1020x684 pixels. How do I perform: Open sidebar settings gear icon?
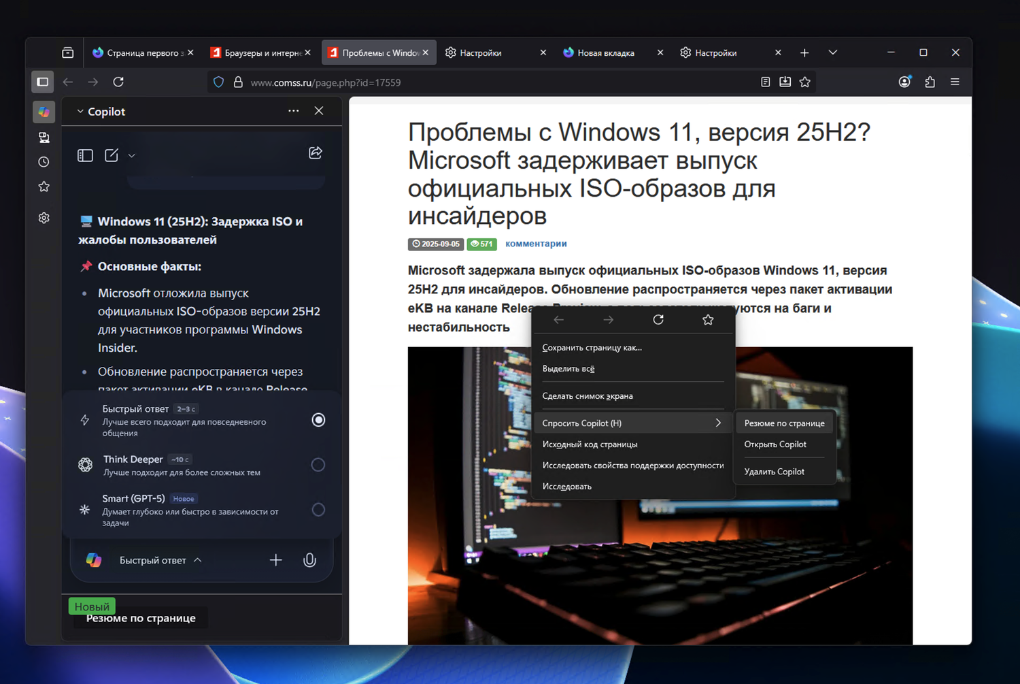44,218
